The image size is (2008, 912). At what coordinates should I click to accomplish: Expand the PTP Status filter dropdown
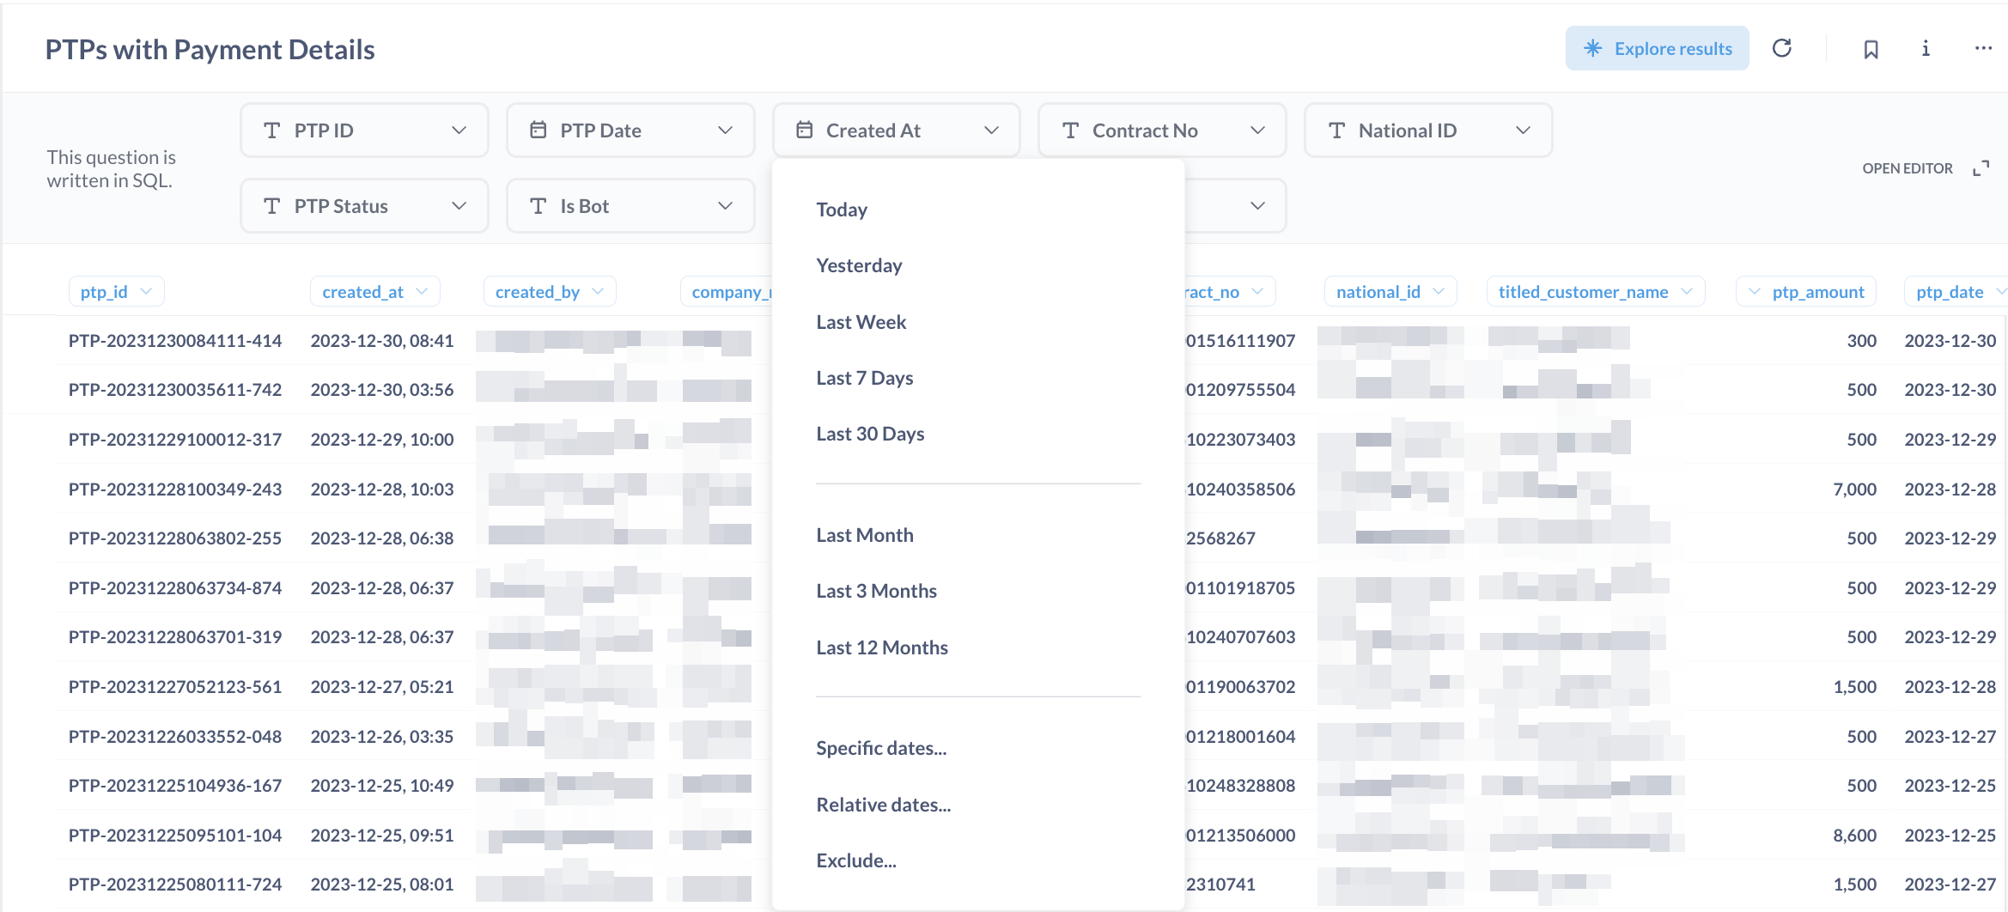point(459,206)
